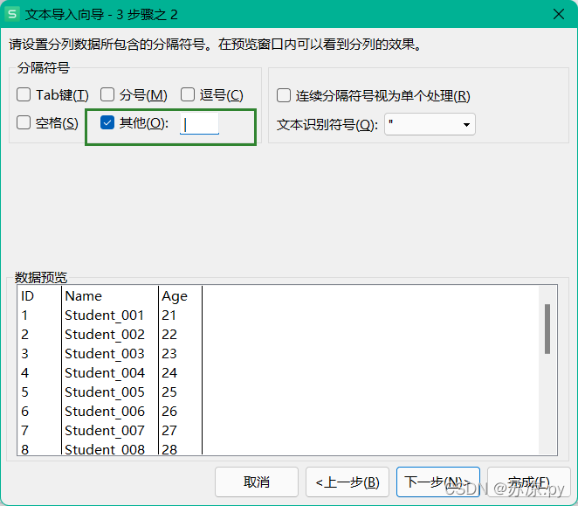Click Student_001 in the preview

(x=104, y=315)
